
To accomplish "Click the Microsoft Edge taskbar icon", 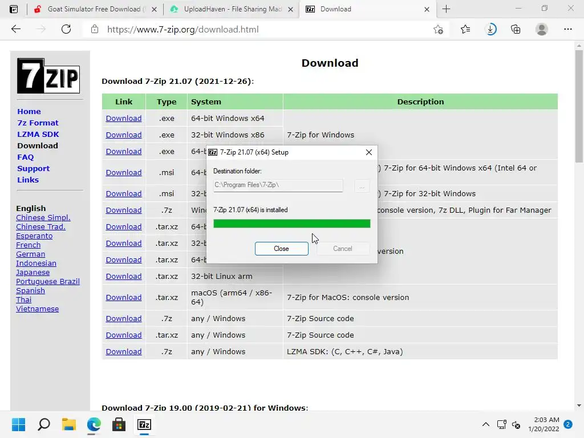I will click(94, 424).
